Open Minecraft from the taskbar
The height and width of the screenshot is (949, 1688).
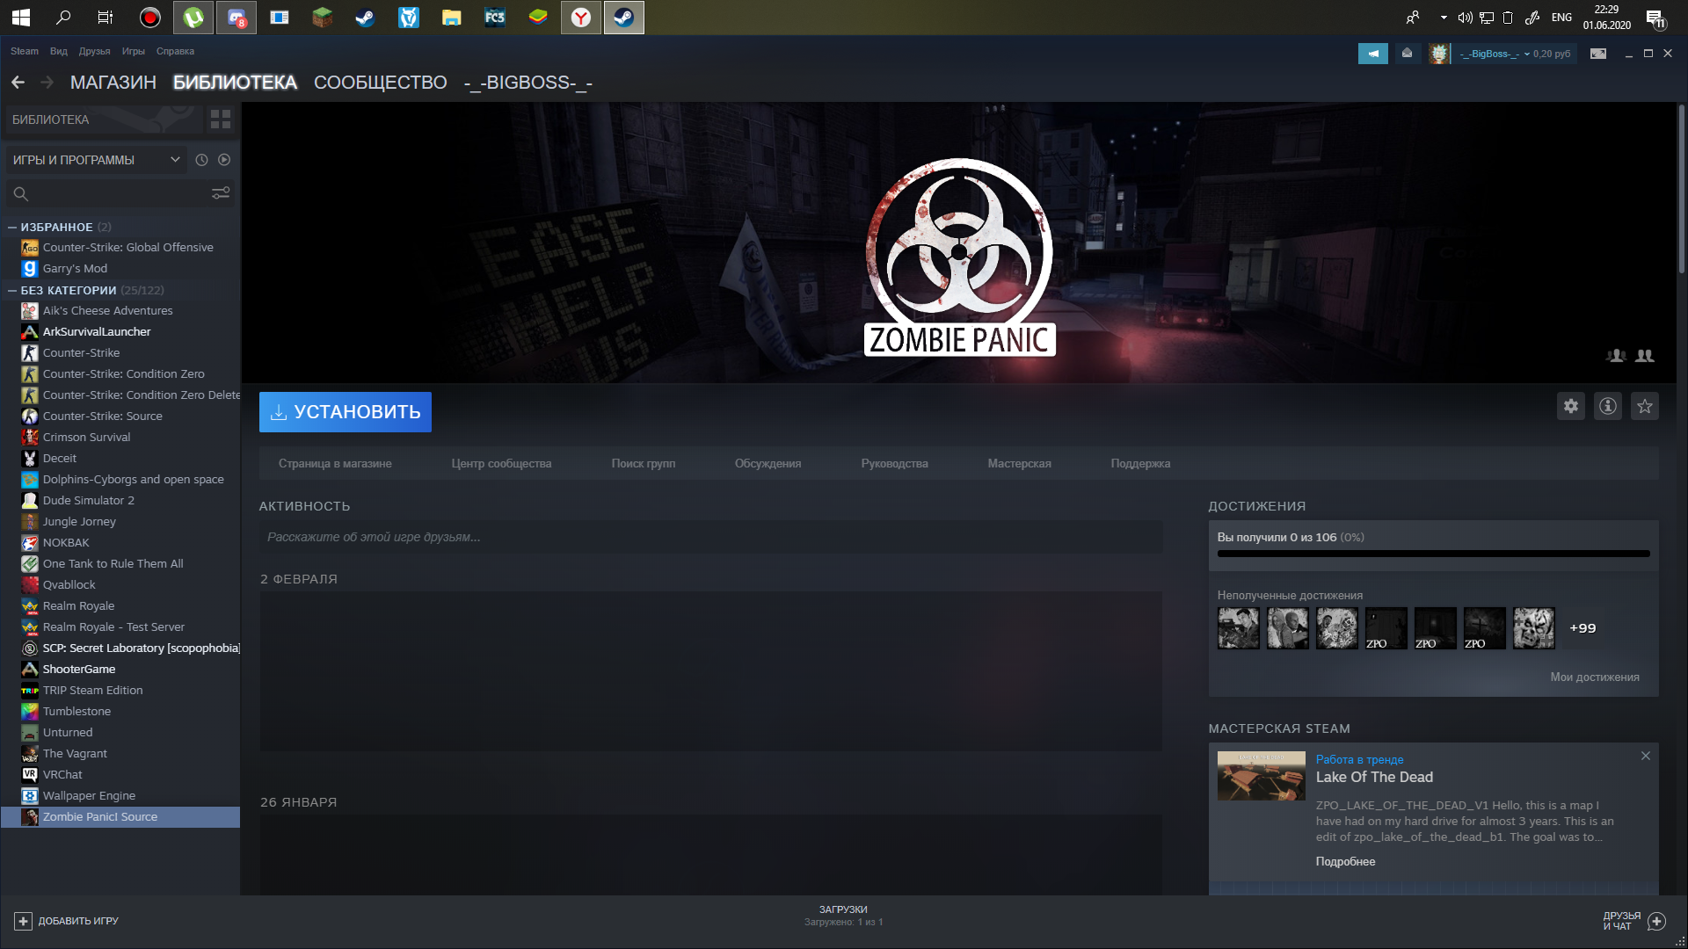[x=323, y=18]
